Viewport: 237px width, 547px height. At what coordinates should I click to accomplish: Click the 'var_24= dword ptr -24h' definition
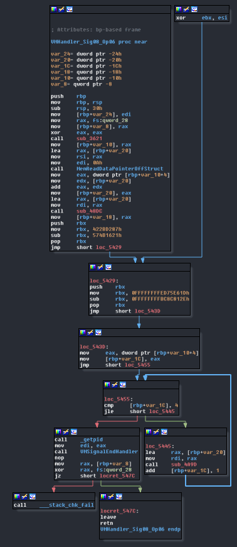pos(87,53)
